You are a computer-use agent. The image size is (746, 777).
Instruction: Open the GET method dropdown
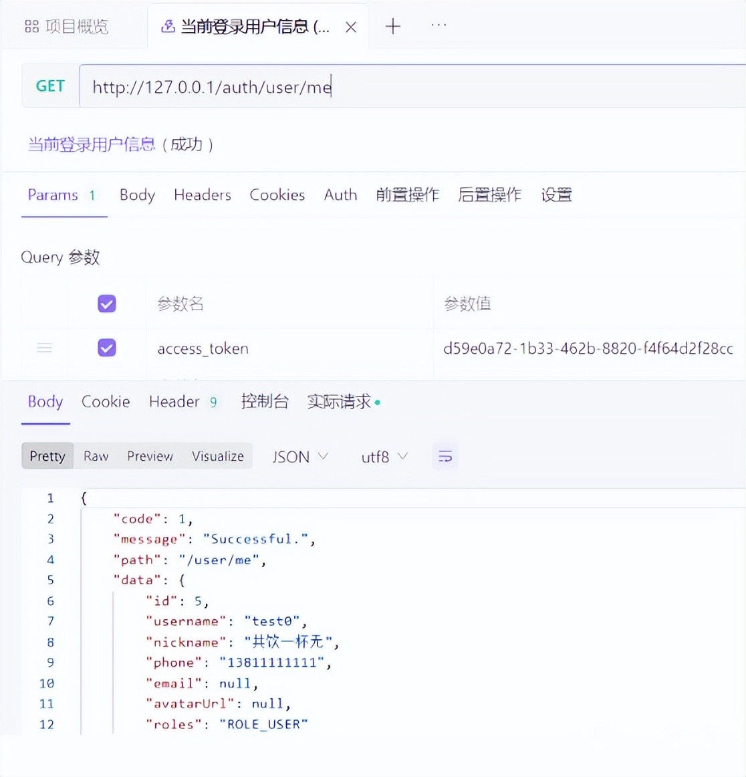(50, 86)
